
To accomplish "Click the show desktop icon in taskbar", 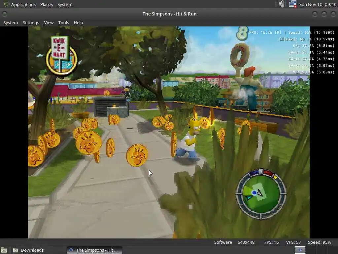I will (4, 250).
